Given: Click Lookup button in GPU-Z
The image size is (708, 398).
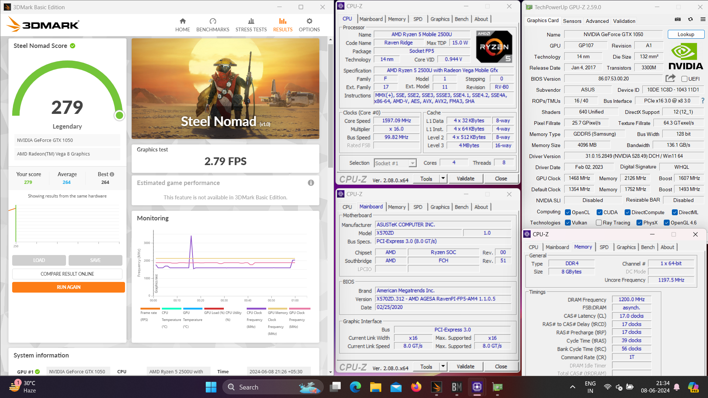Looking at the screenshot, I should click(x=686, y=34).
